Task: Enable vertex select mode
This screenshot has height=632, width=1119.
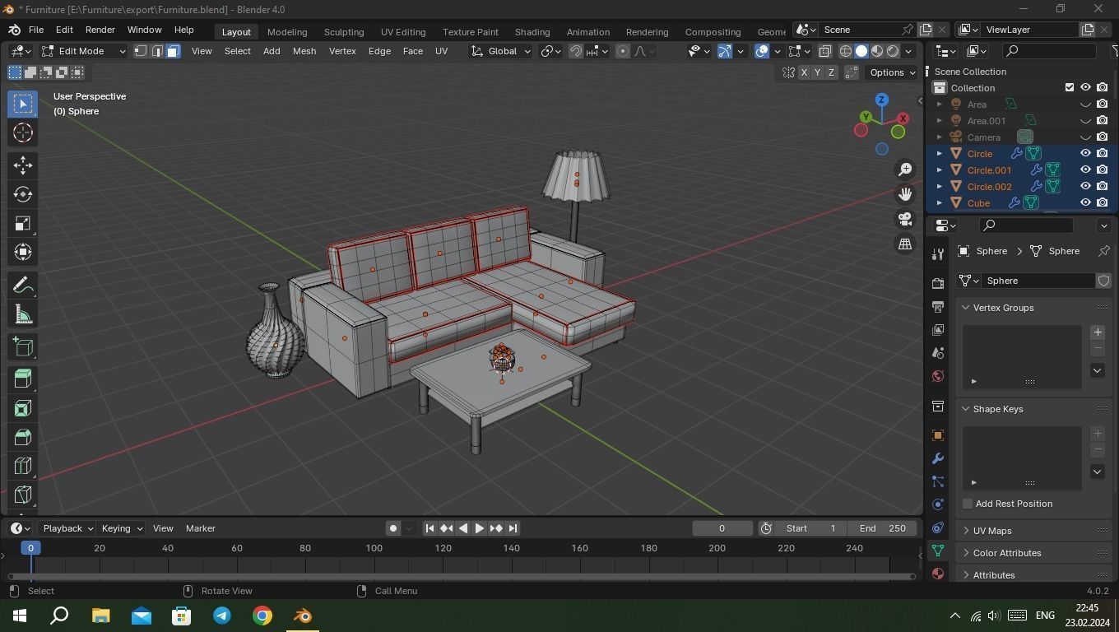Action: (x=141, y=51)
